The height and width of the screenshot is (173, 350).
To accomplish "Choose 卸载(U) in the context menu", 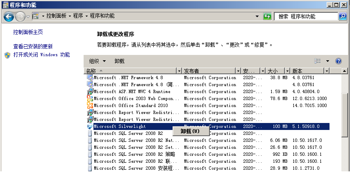I will (191, 131).
